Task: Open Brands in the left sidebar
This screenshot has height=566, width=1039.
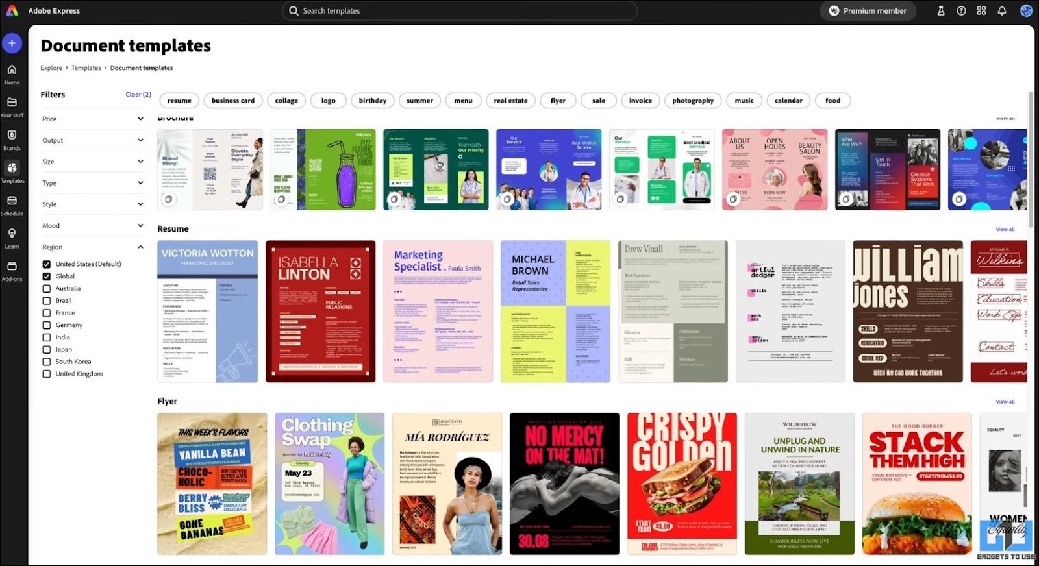Action: pyautogui.click(x=12, y=139)
